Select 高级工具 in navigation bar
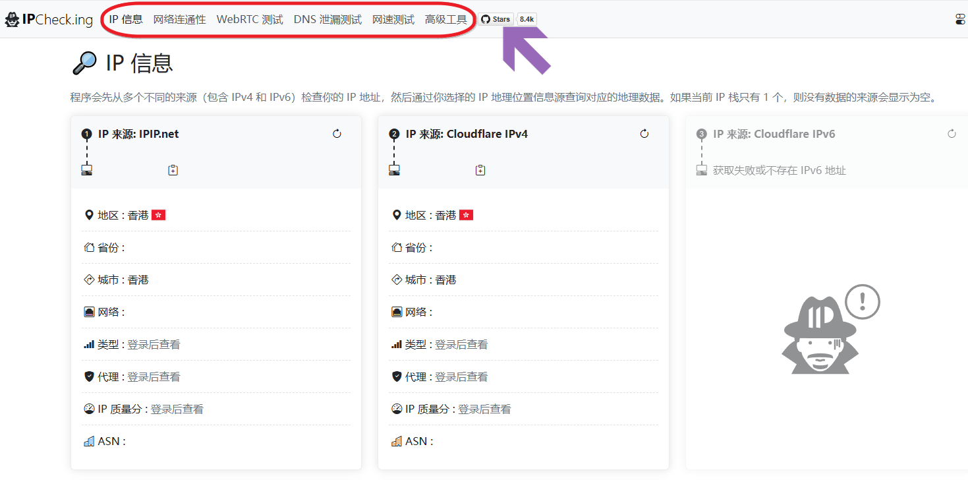The height and width of the screenshot is (480, 968). click(x=446, y=19)
